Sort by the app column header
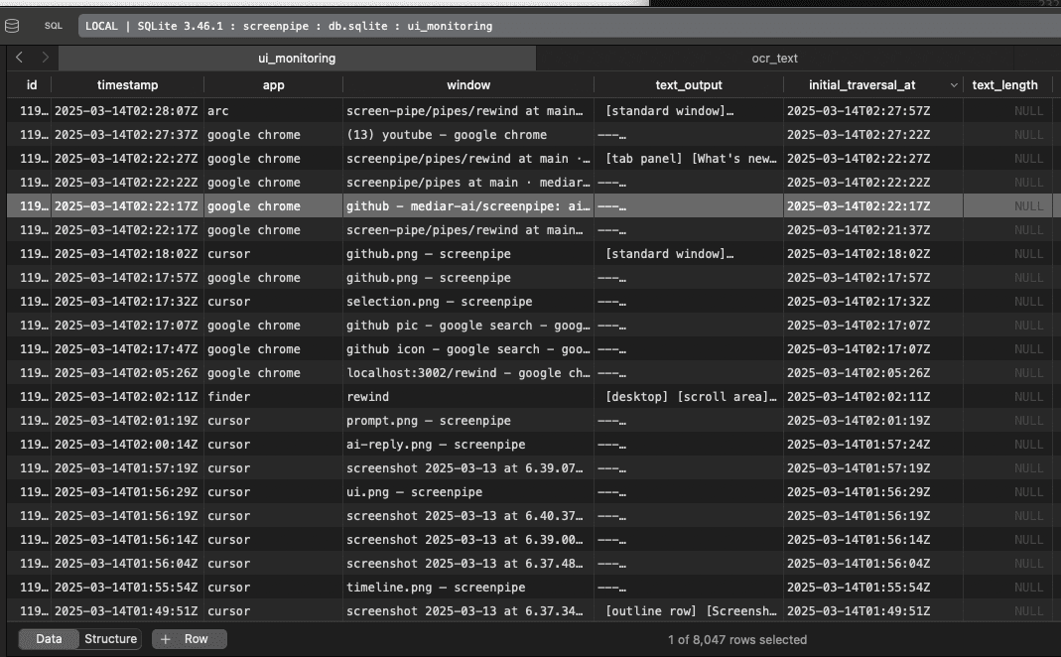This screenshot has height=657, width=1061. (x=273, y=84)
